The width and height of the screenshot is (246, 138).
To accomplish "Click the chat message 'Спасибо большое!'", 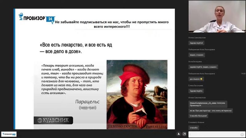I will tap(198, 116).
